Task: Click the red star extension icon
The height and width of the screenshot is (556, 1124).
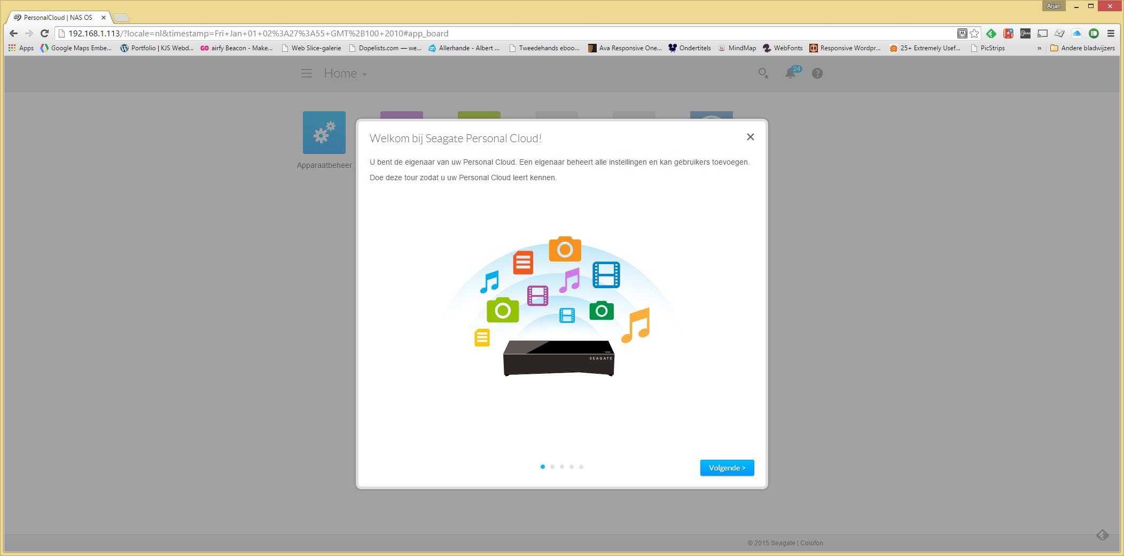Action: [1008, 33]
